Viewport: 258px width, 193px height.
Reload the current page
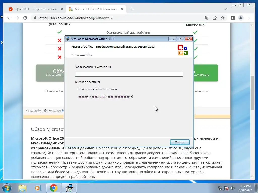pos(25,18)
